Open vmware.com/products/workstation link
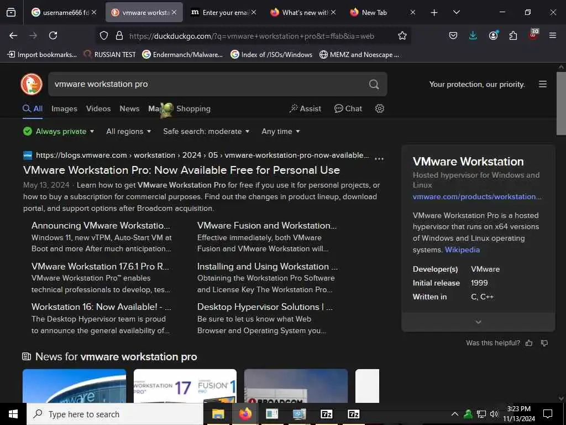 [477, 196]
